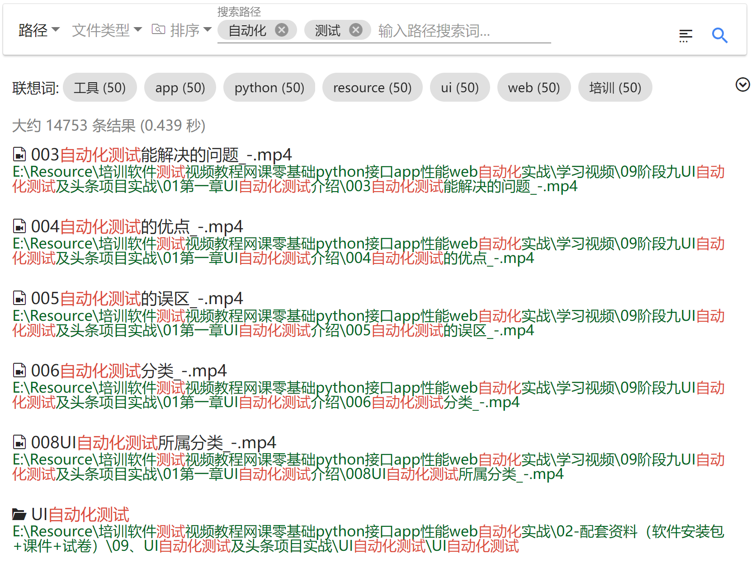Expand the suggested keywords with the chevron

(x=742, y=84)
